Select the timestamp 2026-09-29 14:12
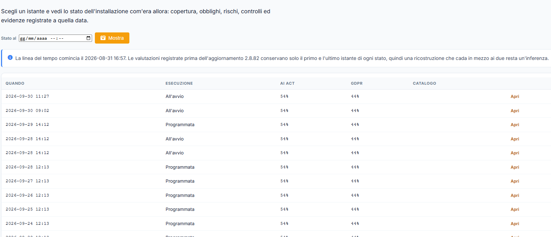Screen dimensions: 551x237 click(x=27, y=125)
